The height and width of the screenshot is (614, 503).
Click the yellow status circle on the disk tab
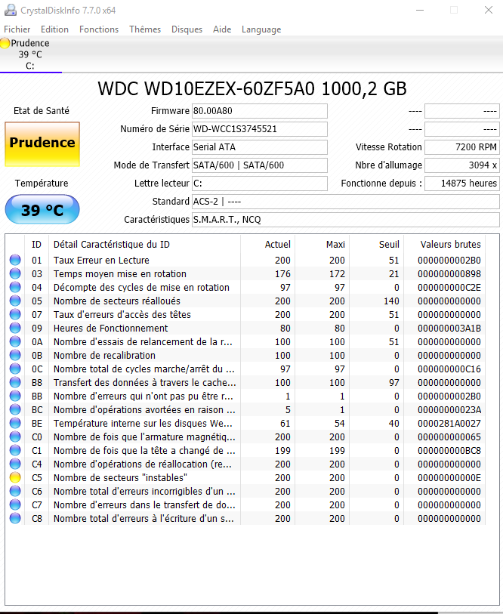click(x=5, y=43)
